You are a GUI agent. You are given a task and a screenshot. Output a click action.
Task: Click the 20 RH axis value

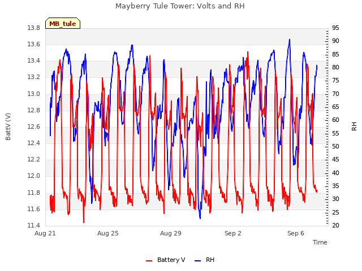pos(335,225)
